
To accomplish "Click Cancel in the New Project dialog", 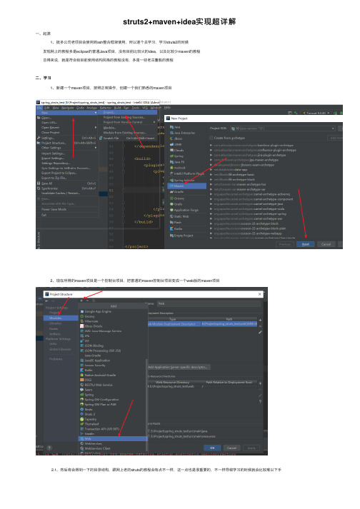I will (326, 244).
